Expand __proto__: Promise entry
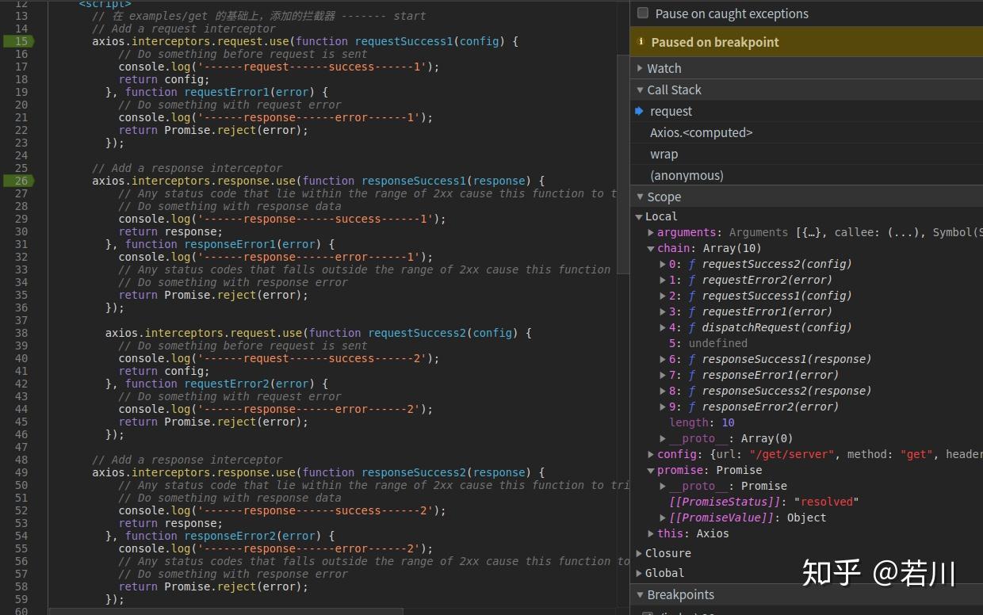This screenshot has height=615, width=983. (663, 486)
